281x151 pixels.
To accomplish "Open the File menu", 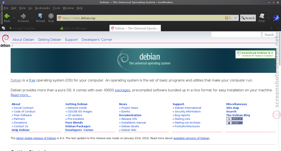I will point(6,8).
